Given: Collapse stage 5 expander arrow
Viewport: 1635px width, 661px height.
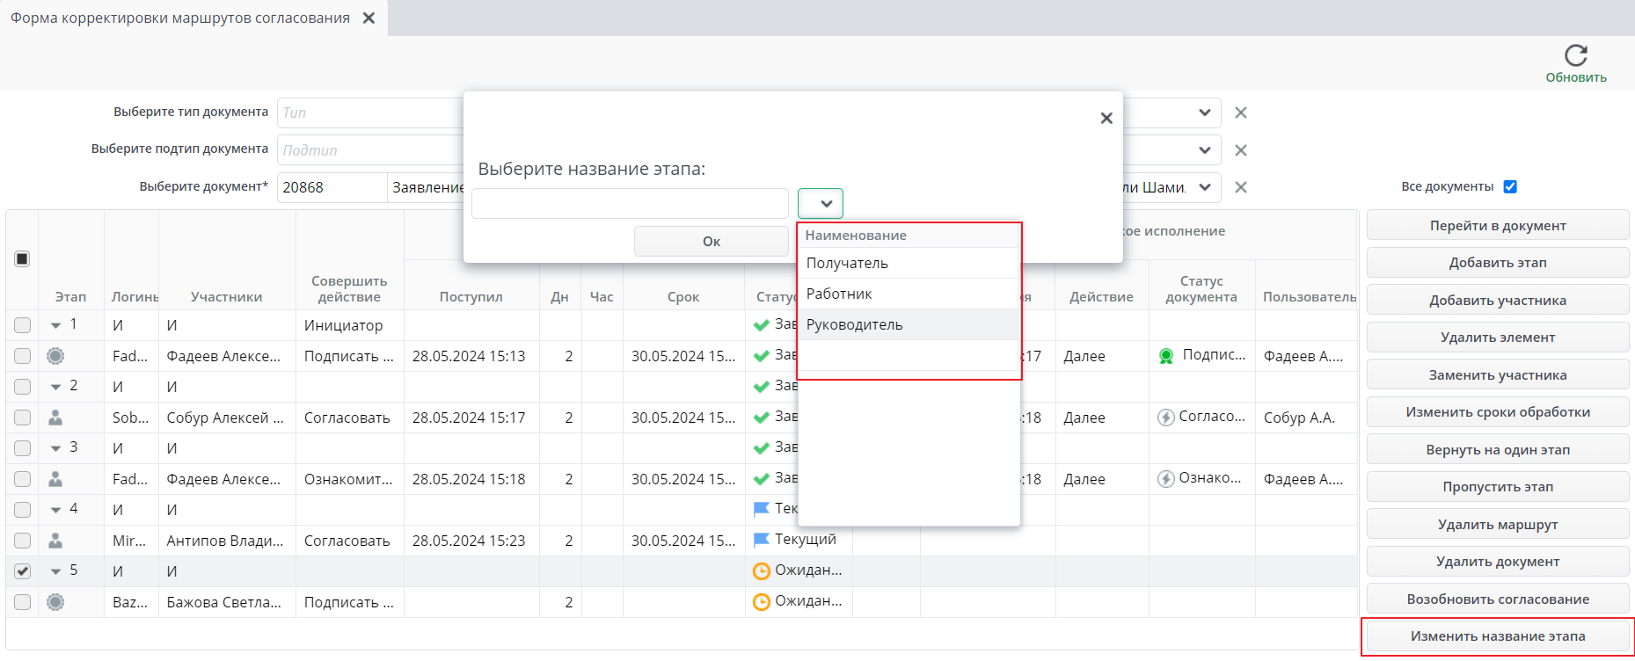Looking at the screenshot, I should point(55,572).
